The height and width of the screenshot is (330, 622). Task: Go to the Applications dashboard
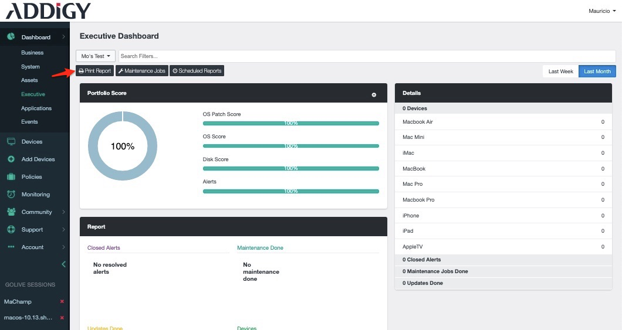pyautogui.click(x=36, y=108)
